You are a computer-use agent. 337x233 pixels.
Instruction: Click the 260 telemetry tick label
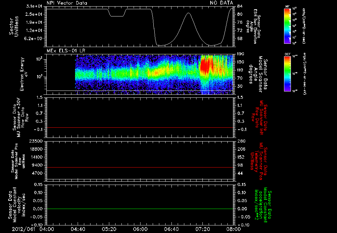(x=241, y=141)
